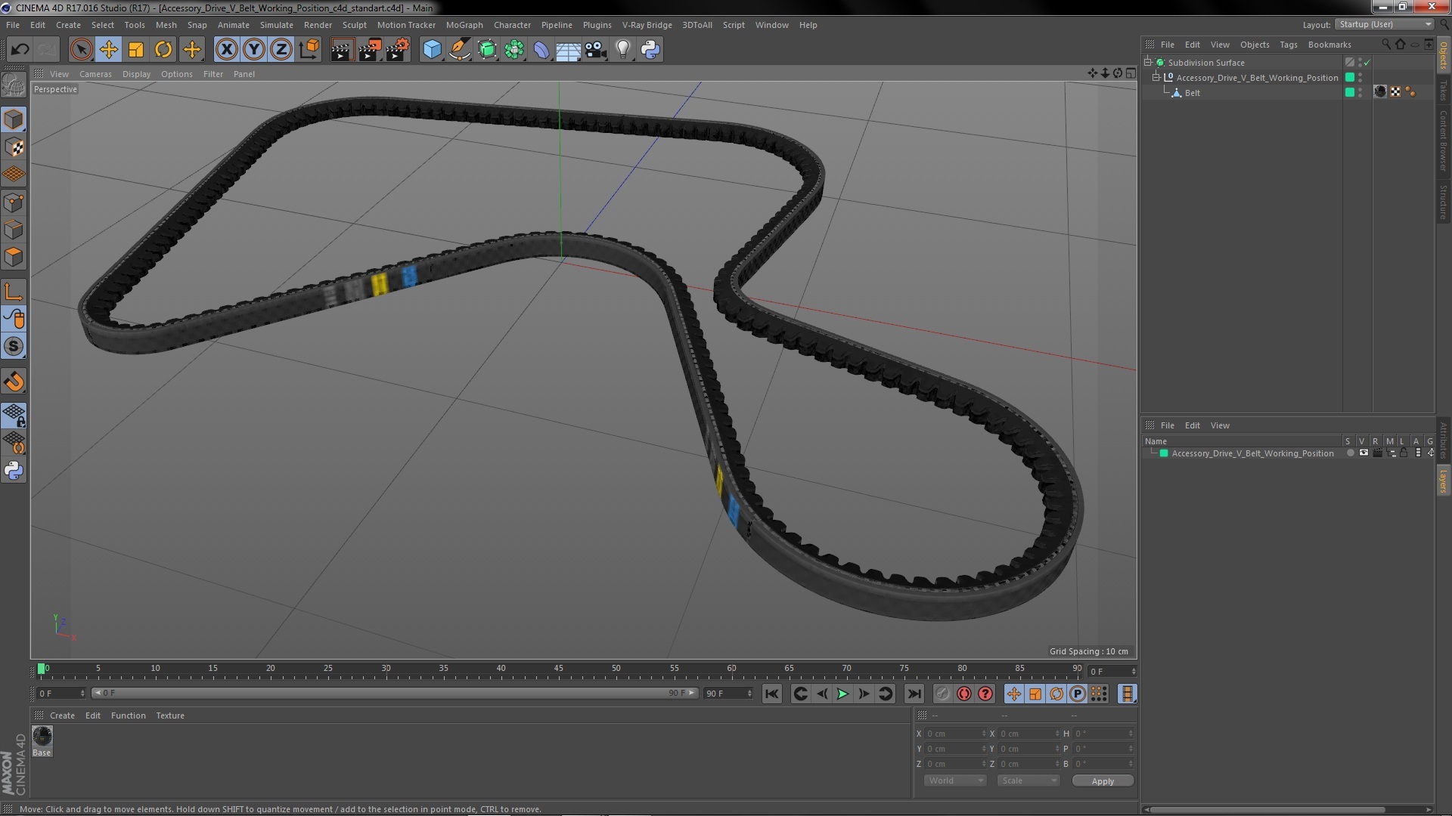
Task: Open the timeline options film-strip dropdown
Action: 1127,694
